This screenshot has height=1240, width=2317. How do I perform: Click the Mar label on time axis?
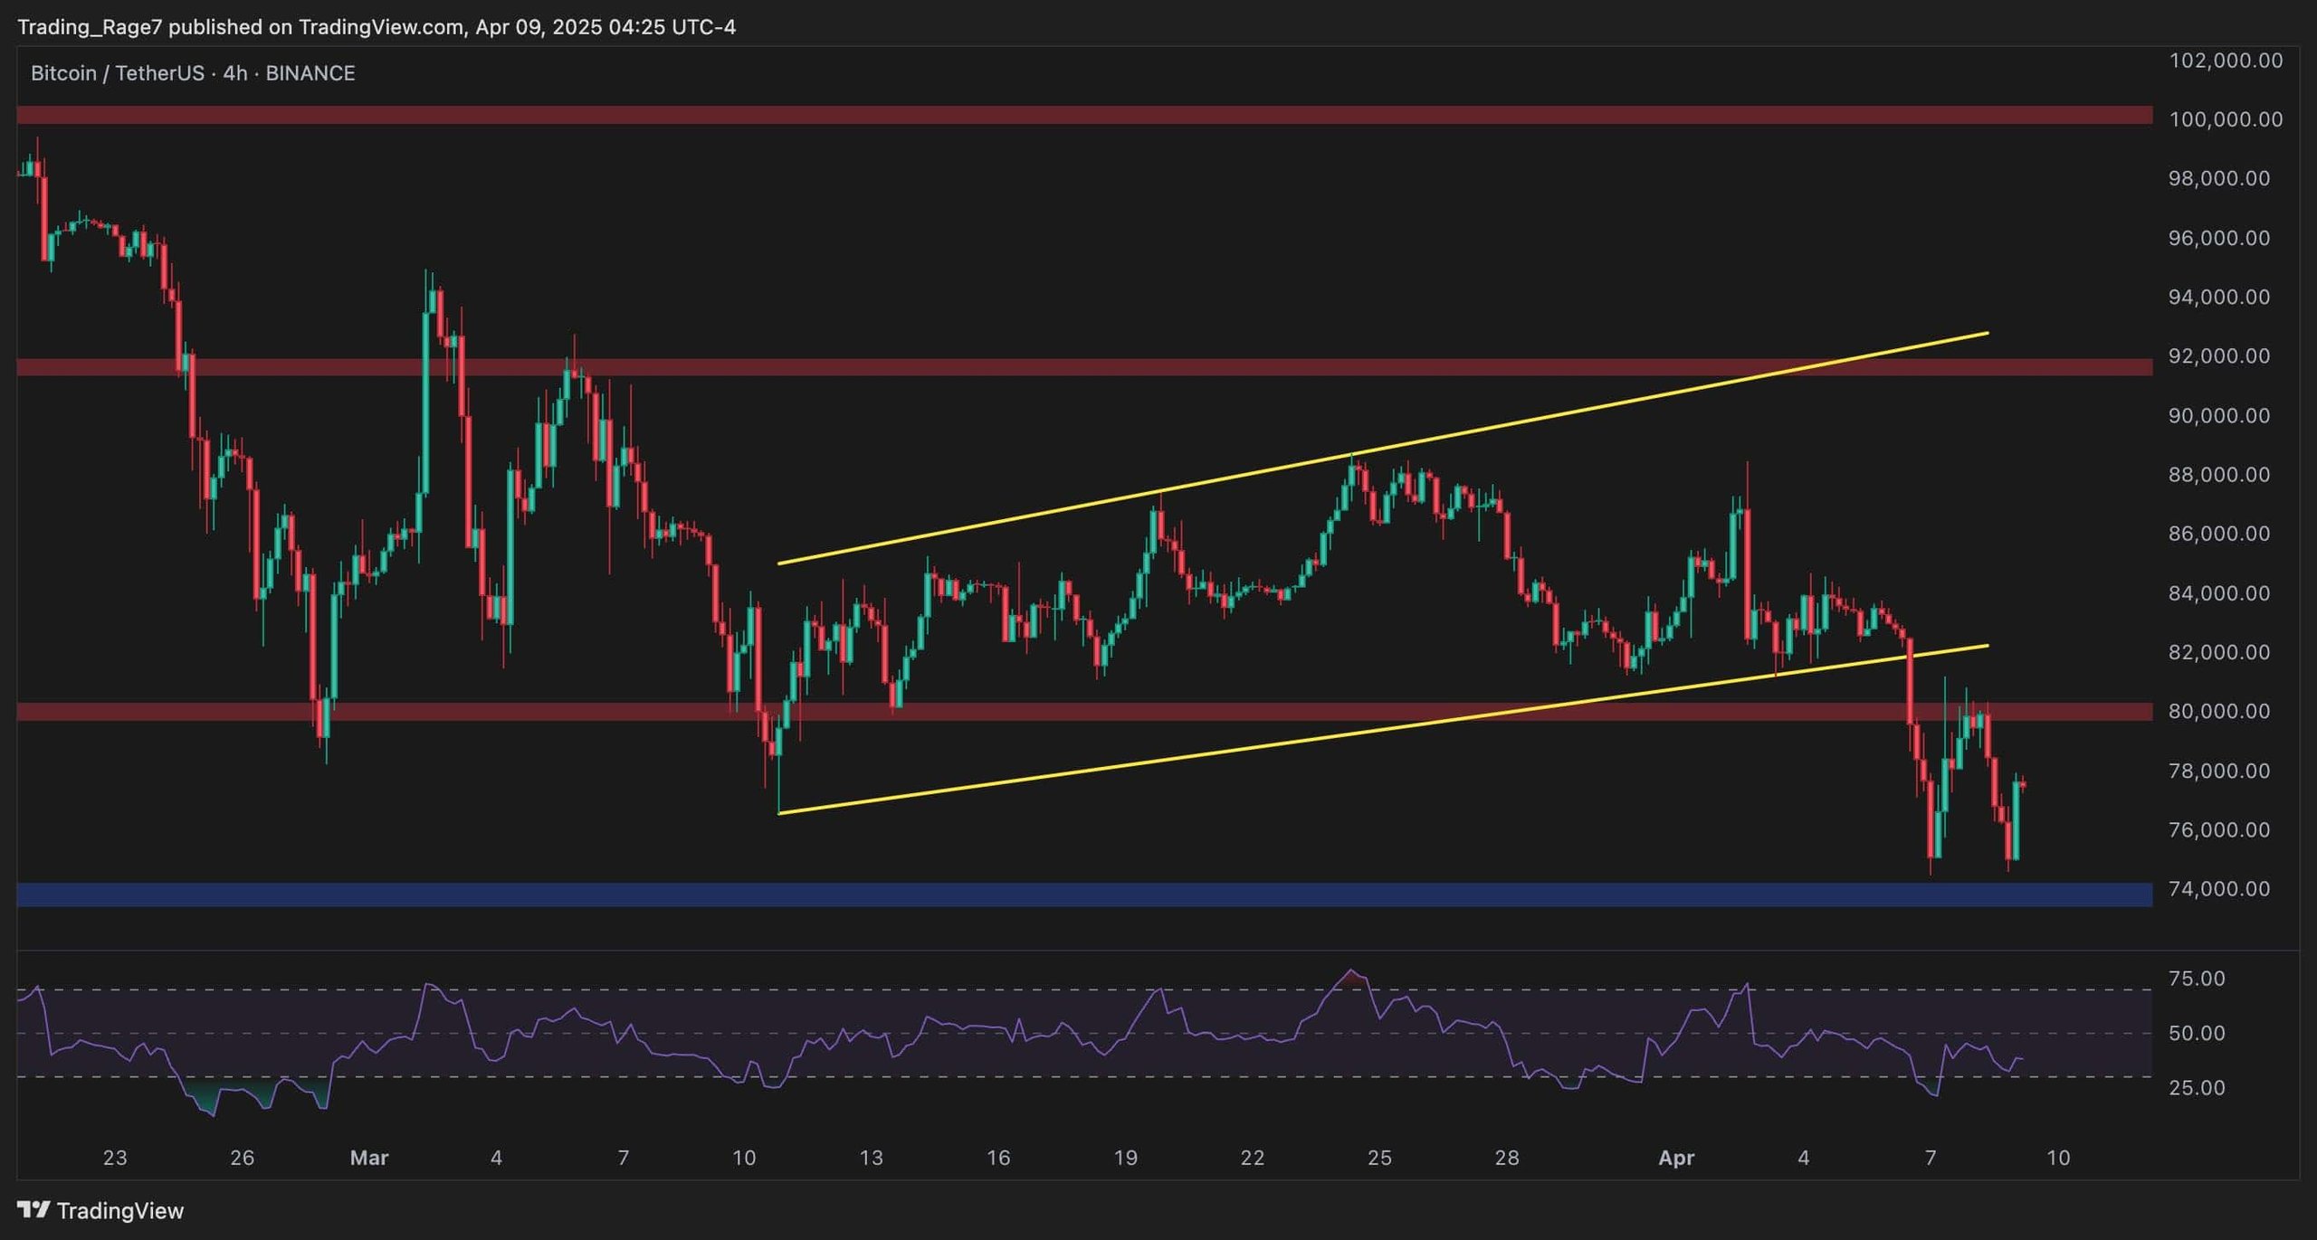369,1158
